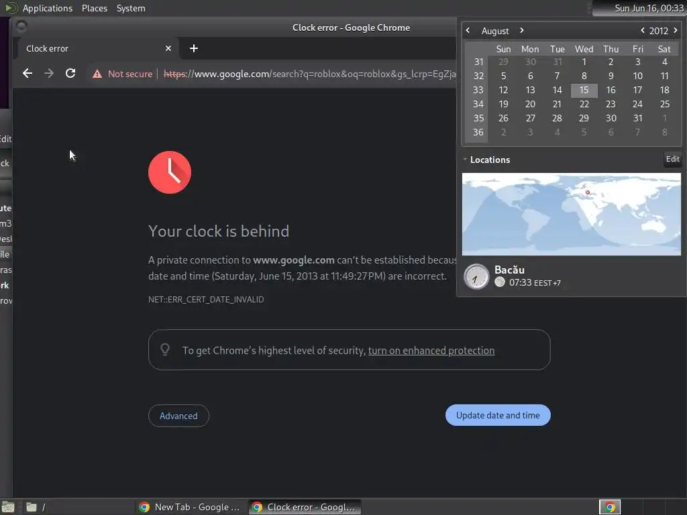The width and height of the screenshot is (687, 515).
Task: Click the 07:33 EEST +7 time text
Action: (535, 283)
